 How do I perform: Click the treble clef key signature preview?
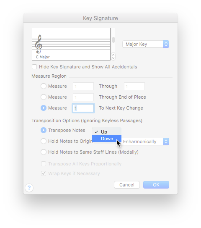[71, 44]
